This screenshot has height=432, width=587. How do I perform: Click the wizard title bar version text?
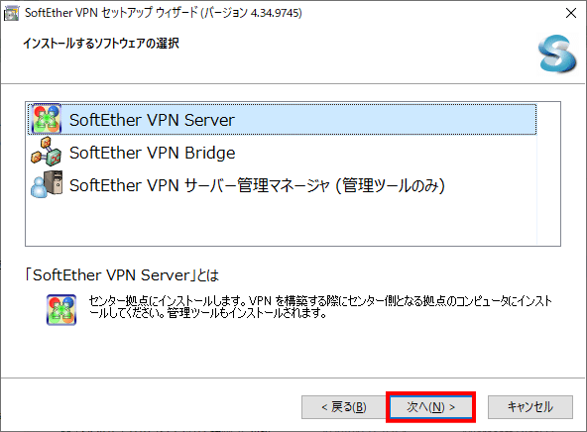(164, 13)
